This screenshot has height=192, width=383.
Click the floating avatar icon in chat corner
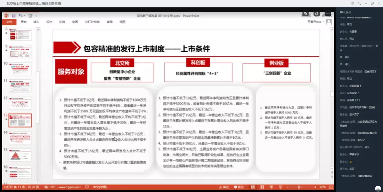pos(378,188)
